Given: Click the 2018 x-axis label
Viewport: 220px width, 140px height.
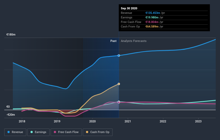Looking at the screenshot, I should coord(22,121).
